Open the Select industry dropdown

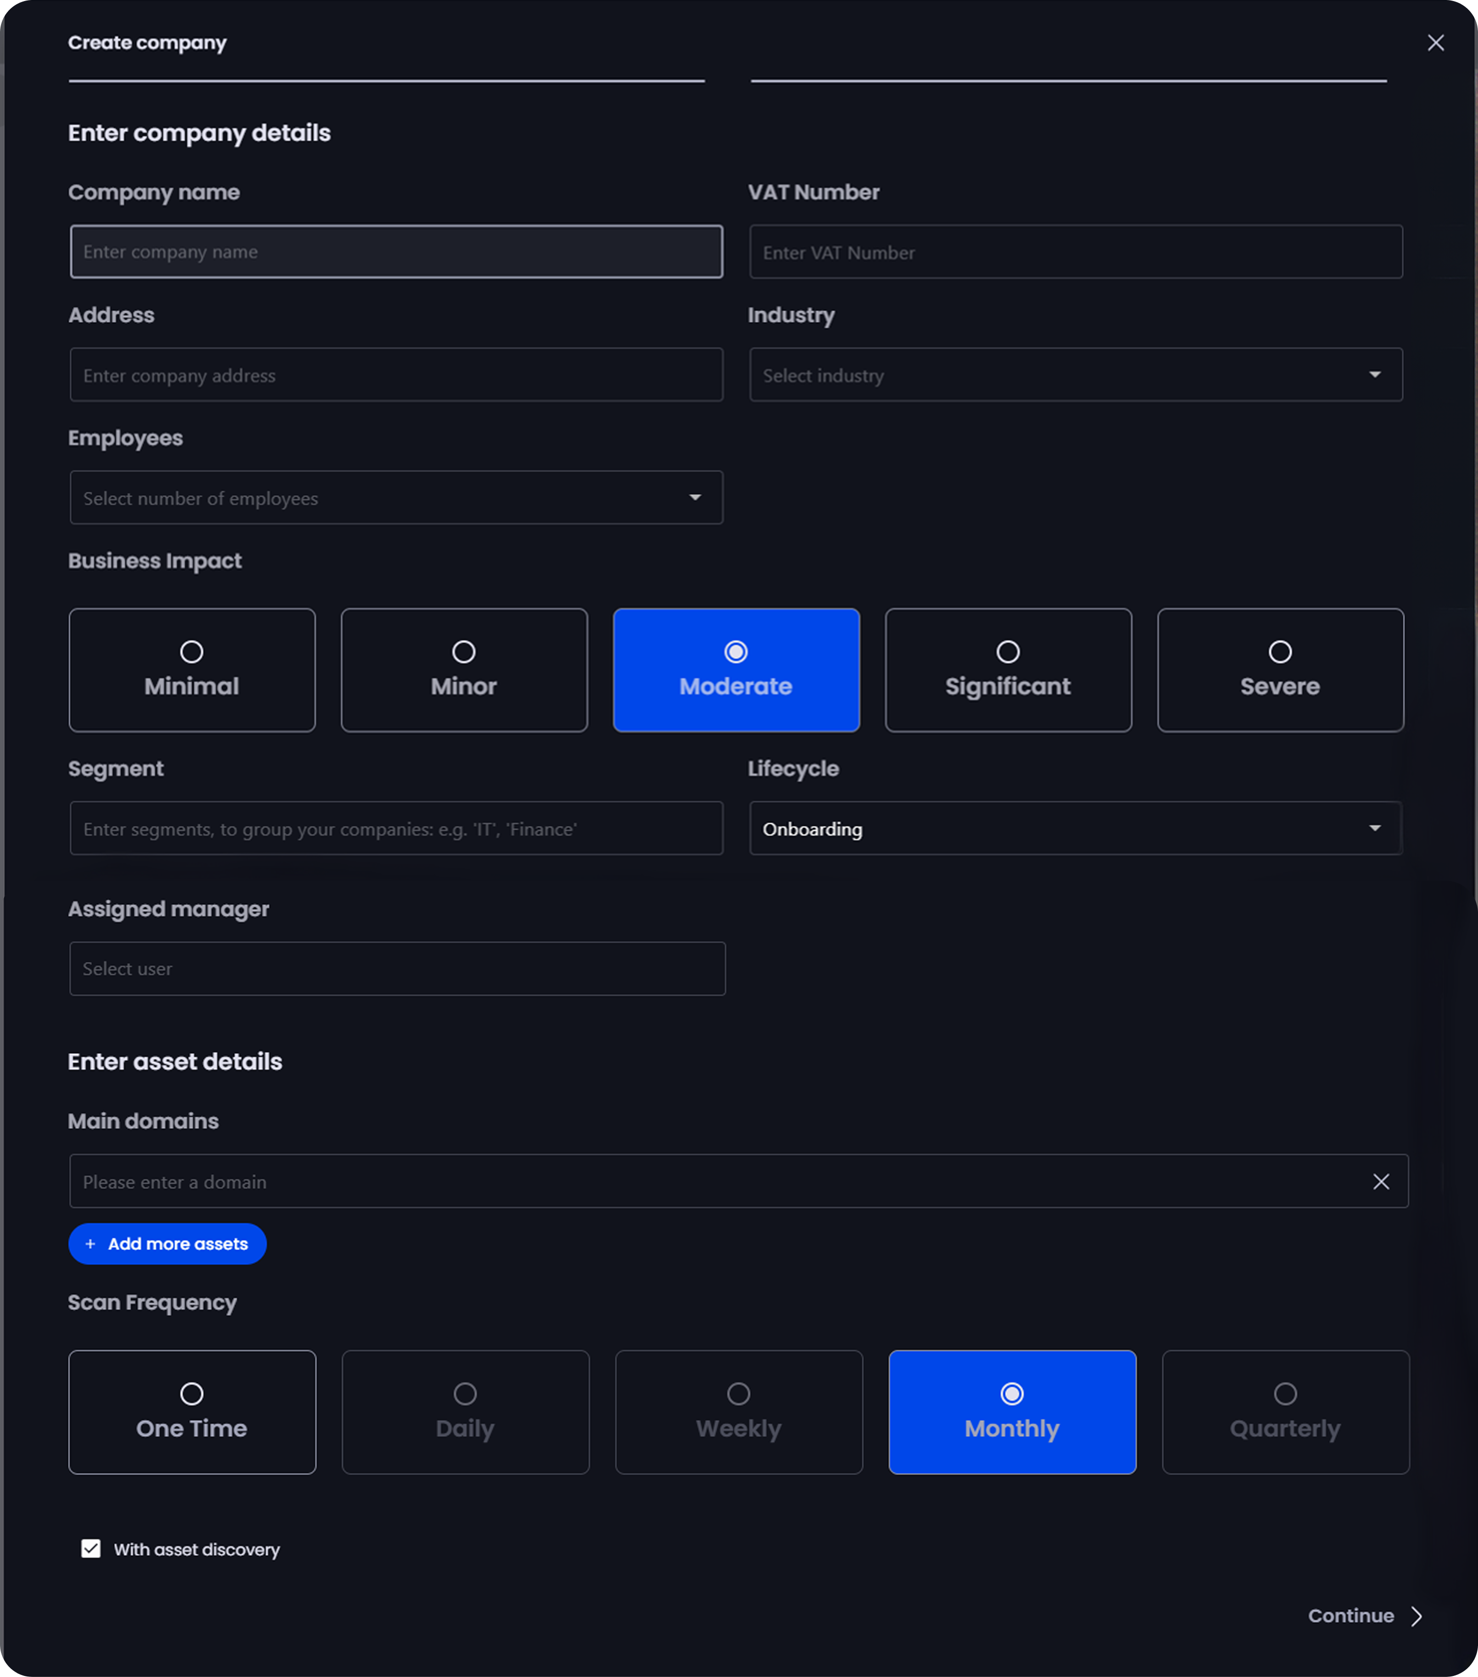coord(1076,375)
